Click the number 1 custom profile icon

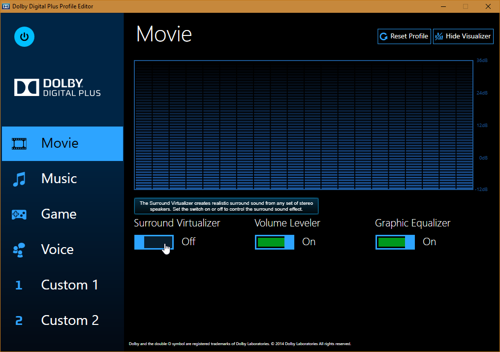[19, 285]
